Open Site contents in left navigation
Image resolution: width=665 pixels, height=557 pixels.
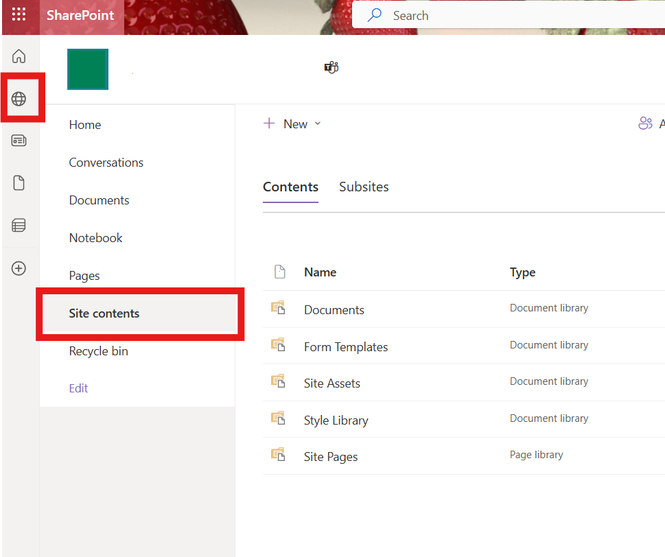[104, 313]
